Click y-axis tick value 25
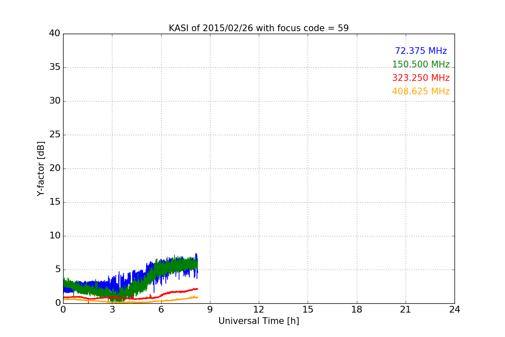The width and height of the screenshot is (505, 337). pos(55,135)
